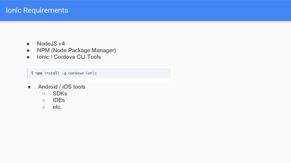Click the hollow bullet before SDKs
Image resolution: width=291 pixels, height=163 pixels.
pos(44,94)
